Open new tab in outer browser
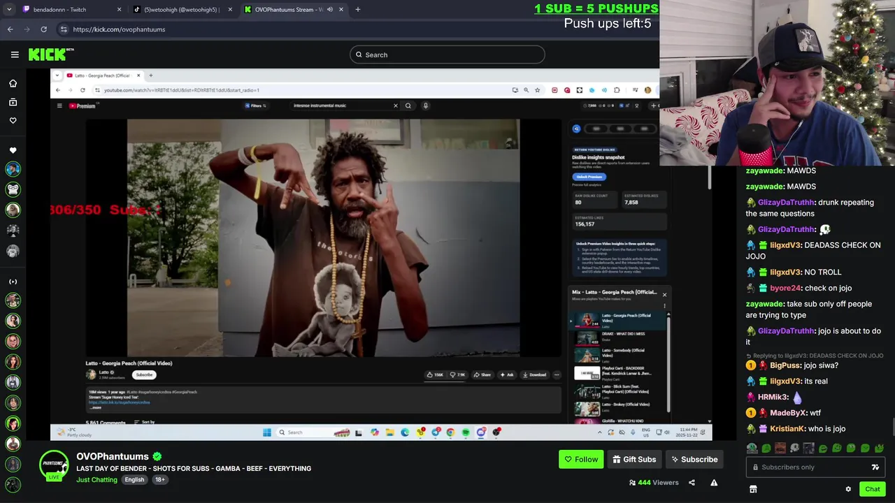Viewport: 895px width, 503px height. tap(357, 9)
